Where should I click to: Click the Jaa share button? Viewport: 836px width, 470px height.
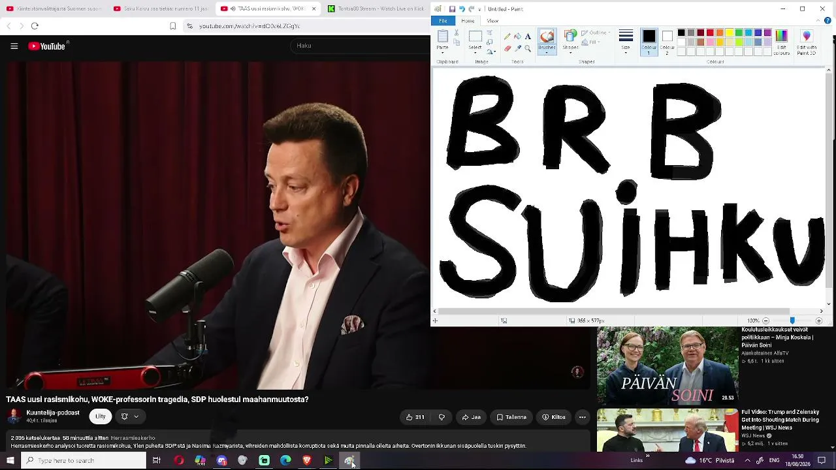[x=472, y=417]
